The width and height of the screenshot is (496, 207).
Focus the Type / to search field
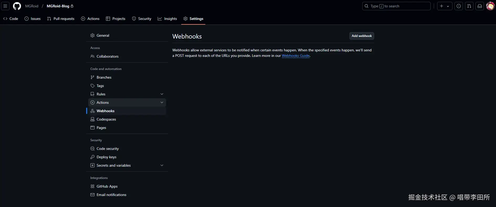point(396,6)
